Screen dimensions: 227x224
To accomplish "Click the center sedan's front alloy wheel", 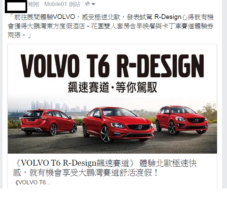I will coord(105,134).
